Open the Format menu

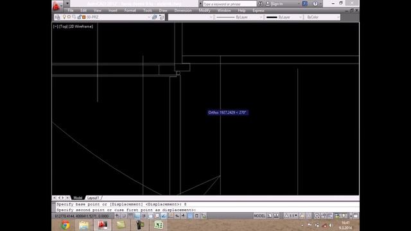(130, 10)
